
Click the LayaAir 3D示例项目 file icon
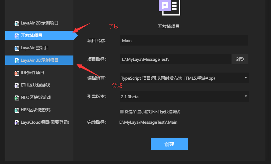17,61
